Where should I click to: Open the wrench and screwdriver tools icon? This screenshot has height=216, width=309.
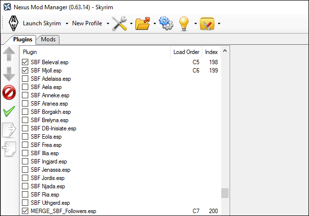[x=119, y=23]
